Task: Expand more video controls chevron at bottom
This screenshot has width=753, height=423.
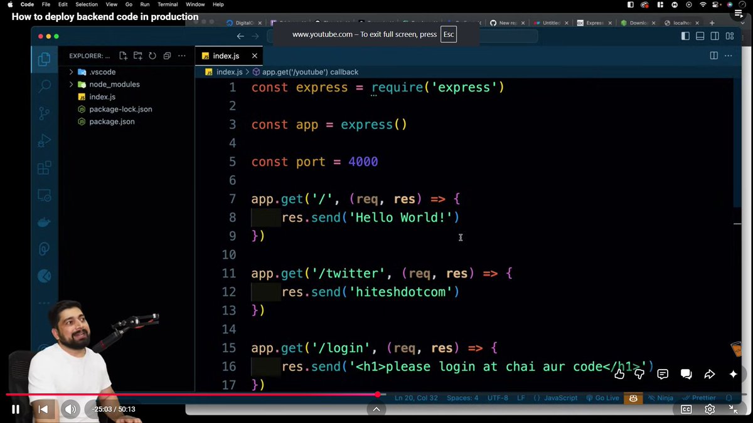Action: click(376, 409)
